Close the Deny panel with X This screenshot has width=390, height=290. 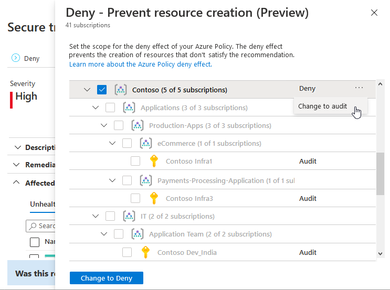click(x=374, y=13)
